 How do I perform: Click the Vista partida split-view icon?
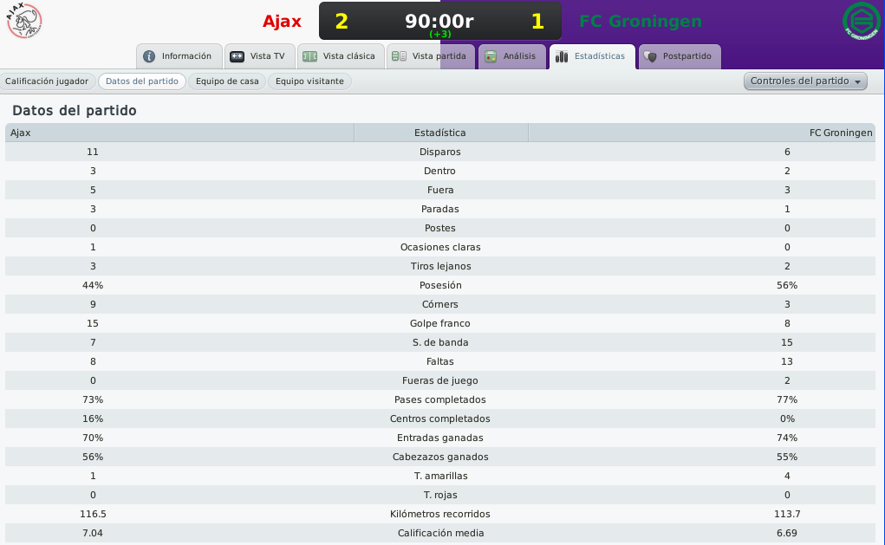399,56
